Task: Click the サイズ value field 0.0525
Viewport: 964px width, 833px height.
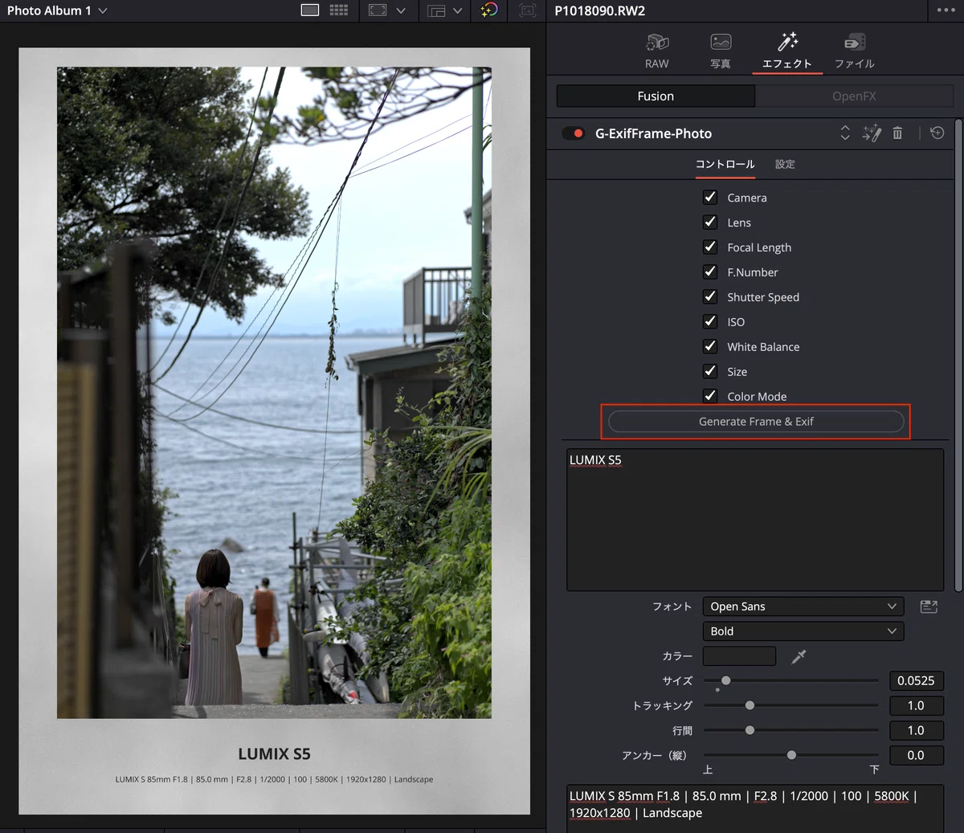Action: click(916, 680)
